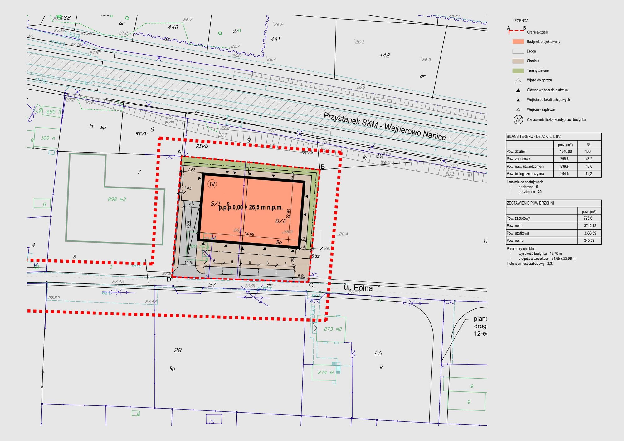
Task: Click the '10.84' dimension at the driveway
Action: tap(189, 263)
